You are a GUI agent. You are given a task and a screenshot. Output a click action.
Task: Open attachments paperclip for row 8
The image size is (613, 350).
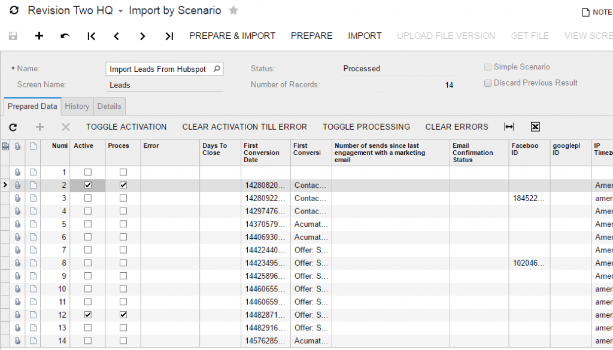17,263
